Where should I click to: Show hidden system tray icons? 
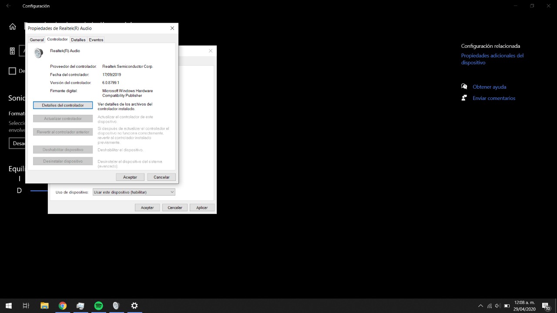pyautogui.click(x=480, y=306)
